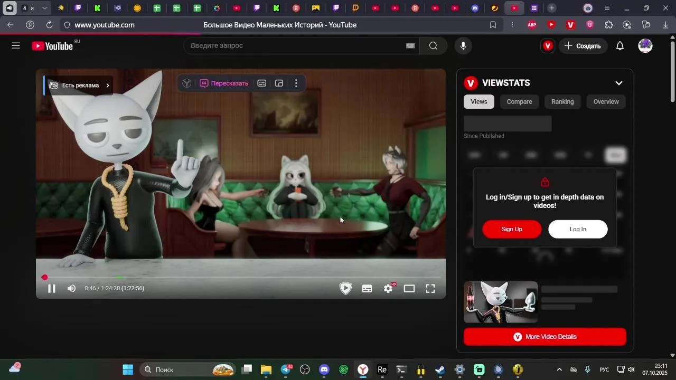Open the ABP extension
The image size is (676, 380).
(532, 25)
